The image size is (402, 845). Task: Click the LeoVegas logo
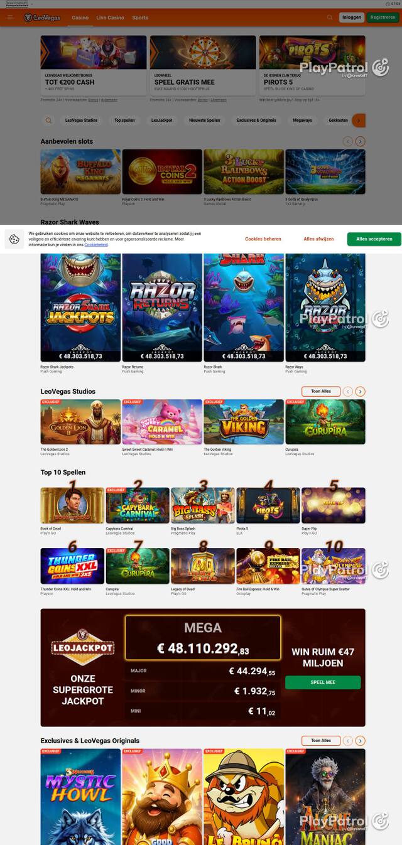coord(43,18)
